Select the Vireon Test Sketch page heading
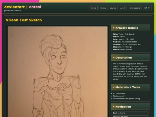 coord(24,20)
